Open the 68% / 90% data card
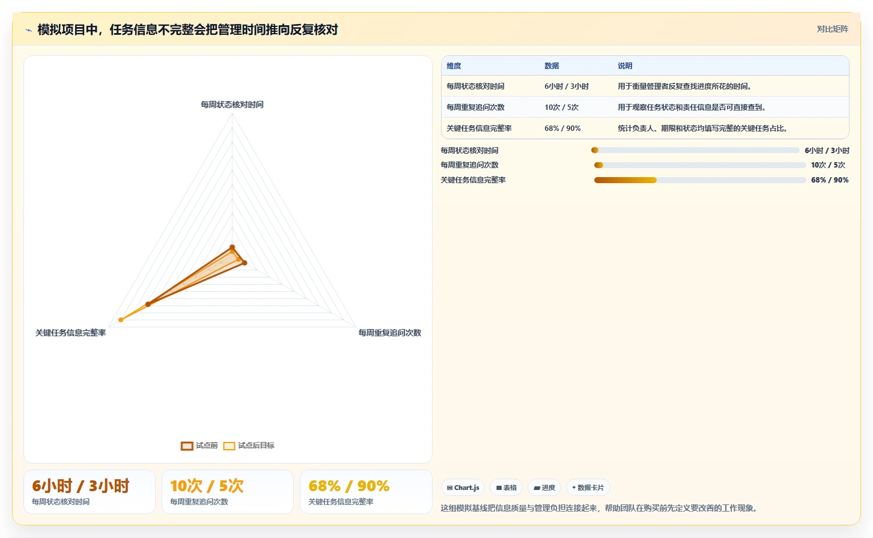The height and width of the screenshot is (538, 873). click(366, 492)
